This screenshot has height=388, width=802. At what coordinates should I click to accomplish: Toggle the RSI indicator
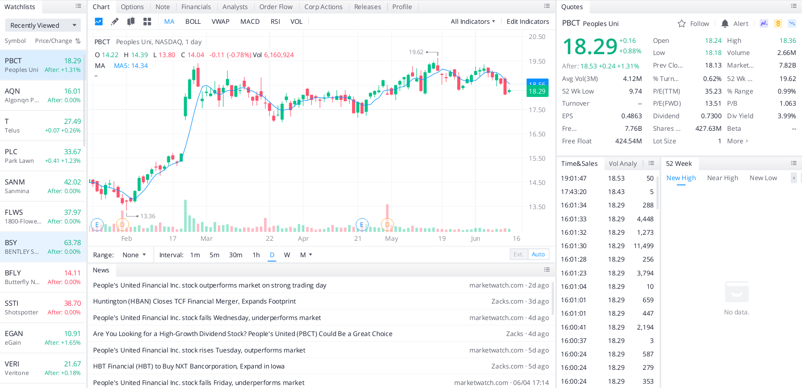pyautogui.click(x=275, y=22)
